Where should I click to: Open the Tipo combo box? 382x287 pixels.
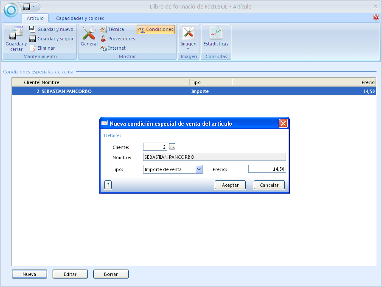[199, 169]
